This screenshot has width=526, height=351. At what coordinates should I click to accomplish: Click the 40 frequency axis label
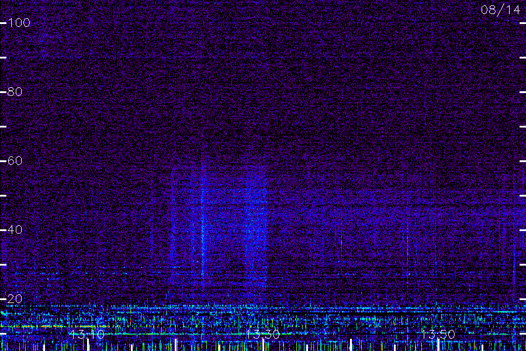pos(15,230)
